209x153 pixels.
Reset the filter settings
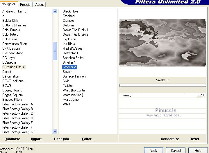coord(194,139)
